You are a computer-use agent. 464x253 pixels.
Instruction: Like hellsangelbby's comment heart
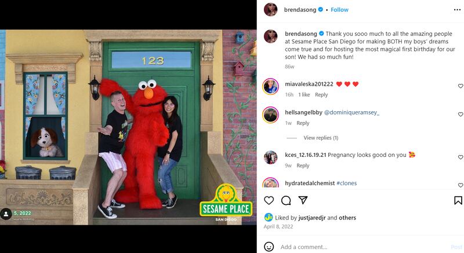461,114
